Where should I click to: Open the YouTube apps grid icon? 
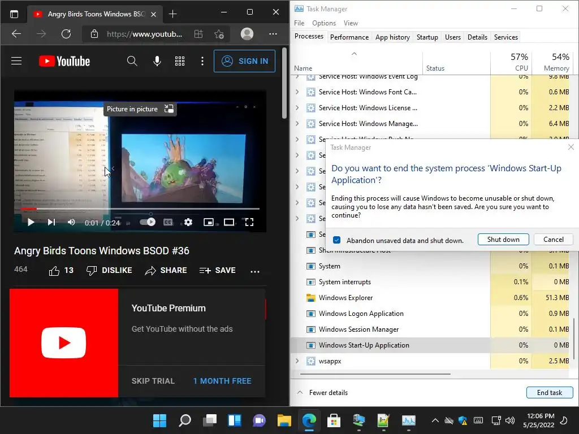[180, 61]
